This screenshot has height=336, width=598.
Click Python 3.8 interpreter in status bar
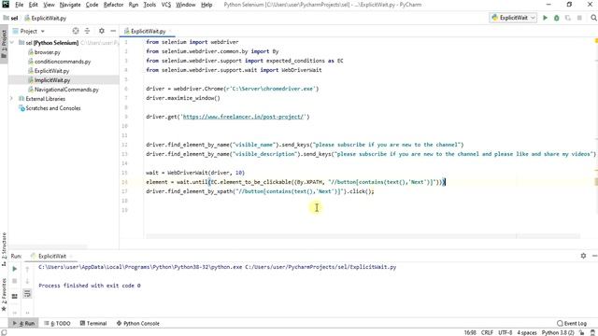[x=558, y=332]
